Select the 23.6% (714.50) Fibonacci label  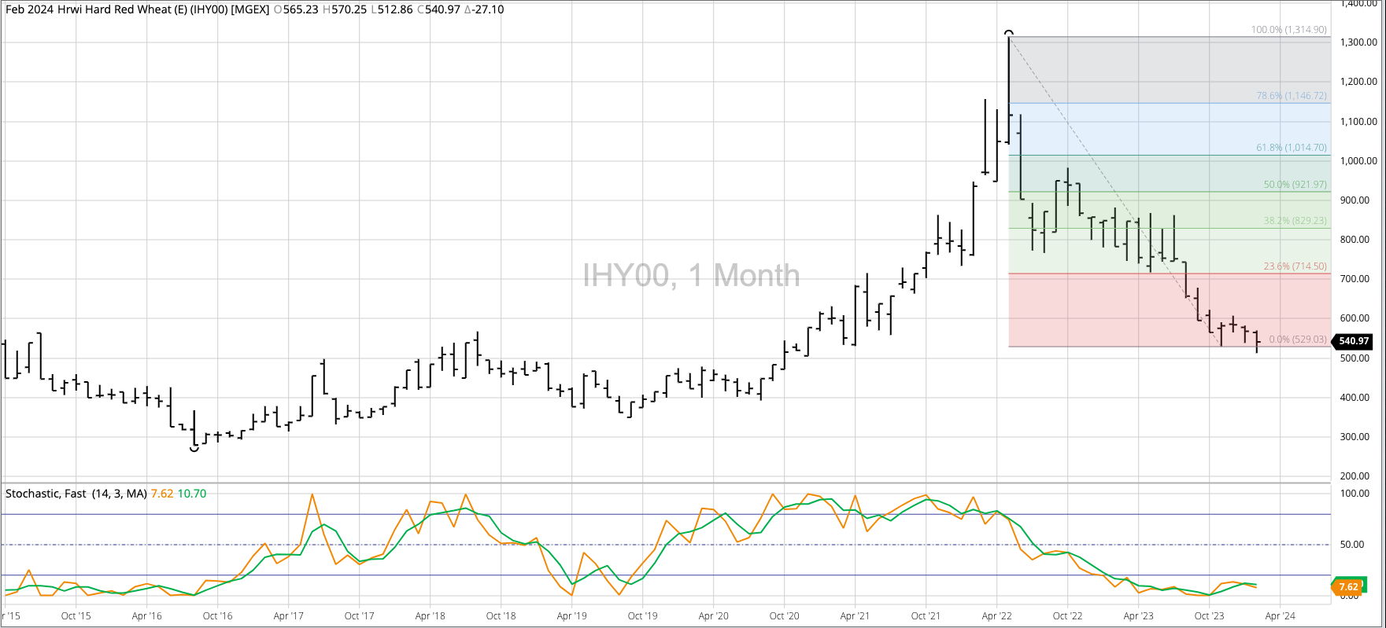[x=1295, y=266]
